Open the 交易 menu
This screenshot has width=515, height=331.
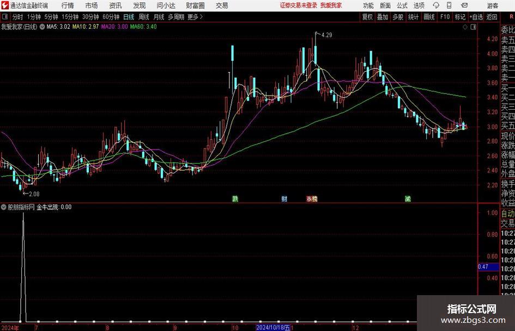[x=222, y=5]
